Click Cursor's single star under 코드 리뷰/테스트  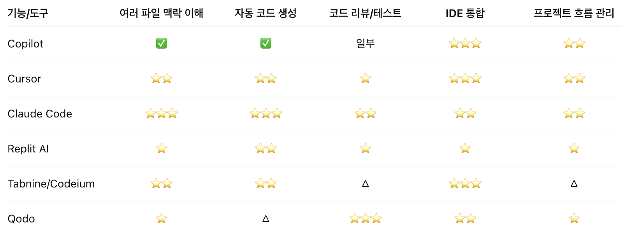366,79
